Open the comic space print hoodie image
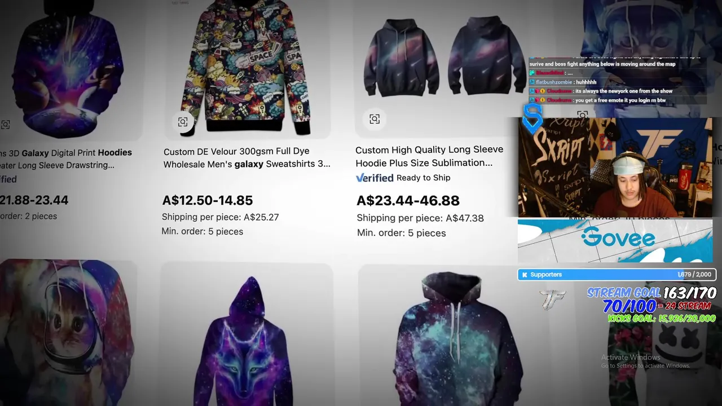Viewport: 722px width, 406px height. [x=246, y=69]
